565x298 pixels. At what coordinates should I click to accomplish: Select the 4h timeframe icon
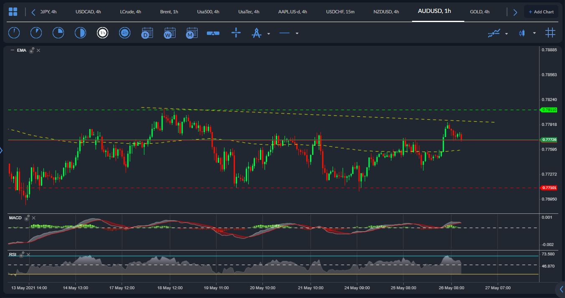tap(125, 33)
